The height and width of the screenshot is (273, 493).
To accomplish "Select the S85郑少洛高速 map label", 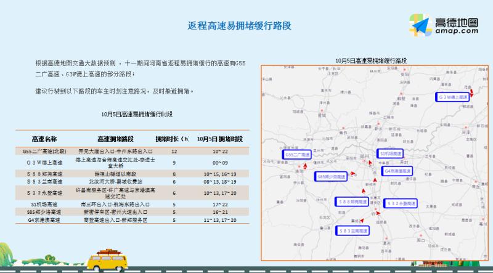I will pos(331,176).
